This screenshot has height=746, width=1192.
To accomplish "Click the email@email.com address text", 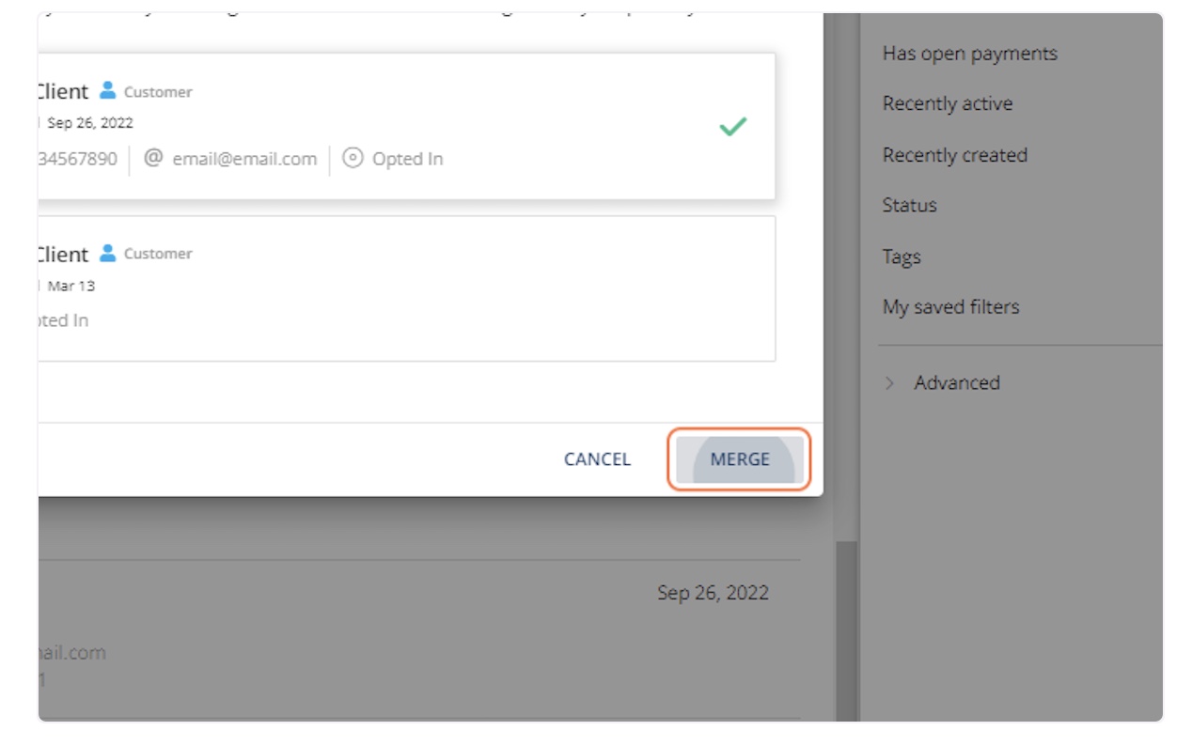I will pyautogui.click(x=244, y=159).
